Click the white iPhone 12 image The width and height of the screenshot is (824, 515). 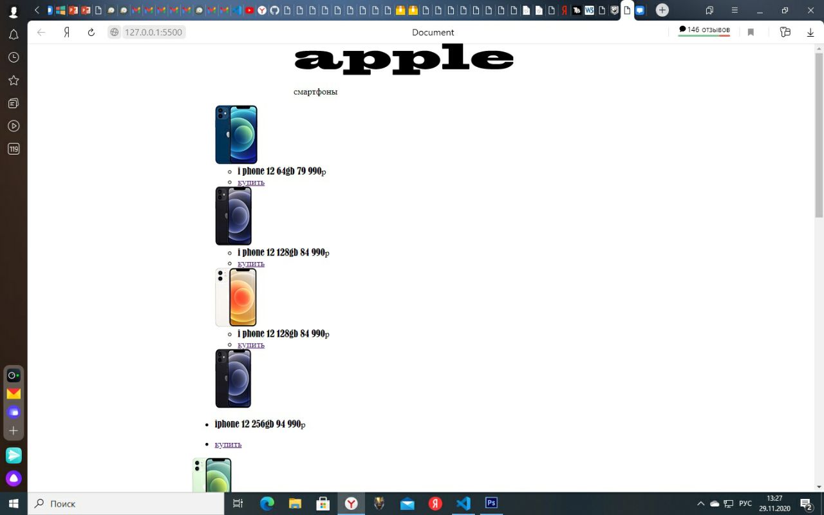tap(236, 297)
